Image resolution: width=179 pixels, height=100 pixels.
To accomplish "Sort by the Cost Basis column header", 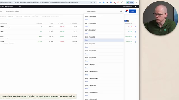I will pos(74,23).
